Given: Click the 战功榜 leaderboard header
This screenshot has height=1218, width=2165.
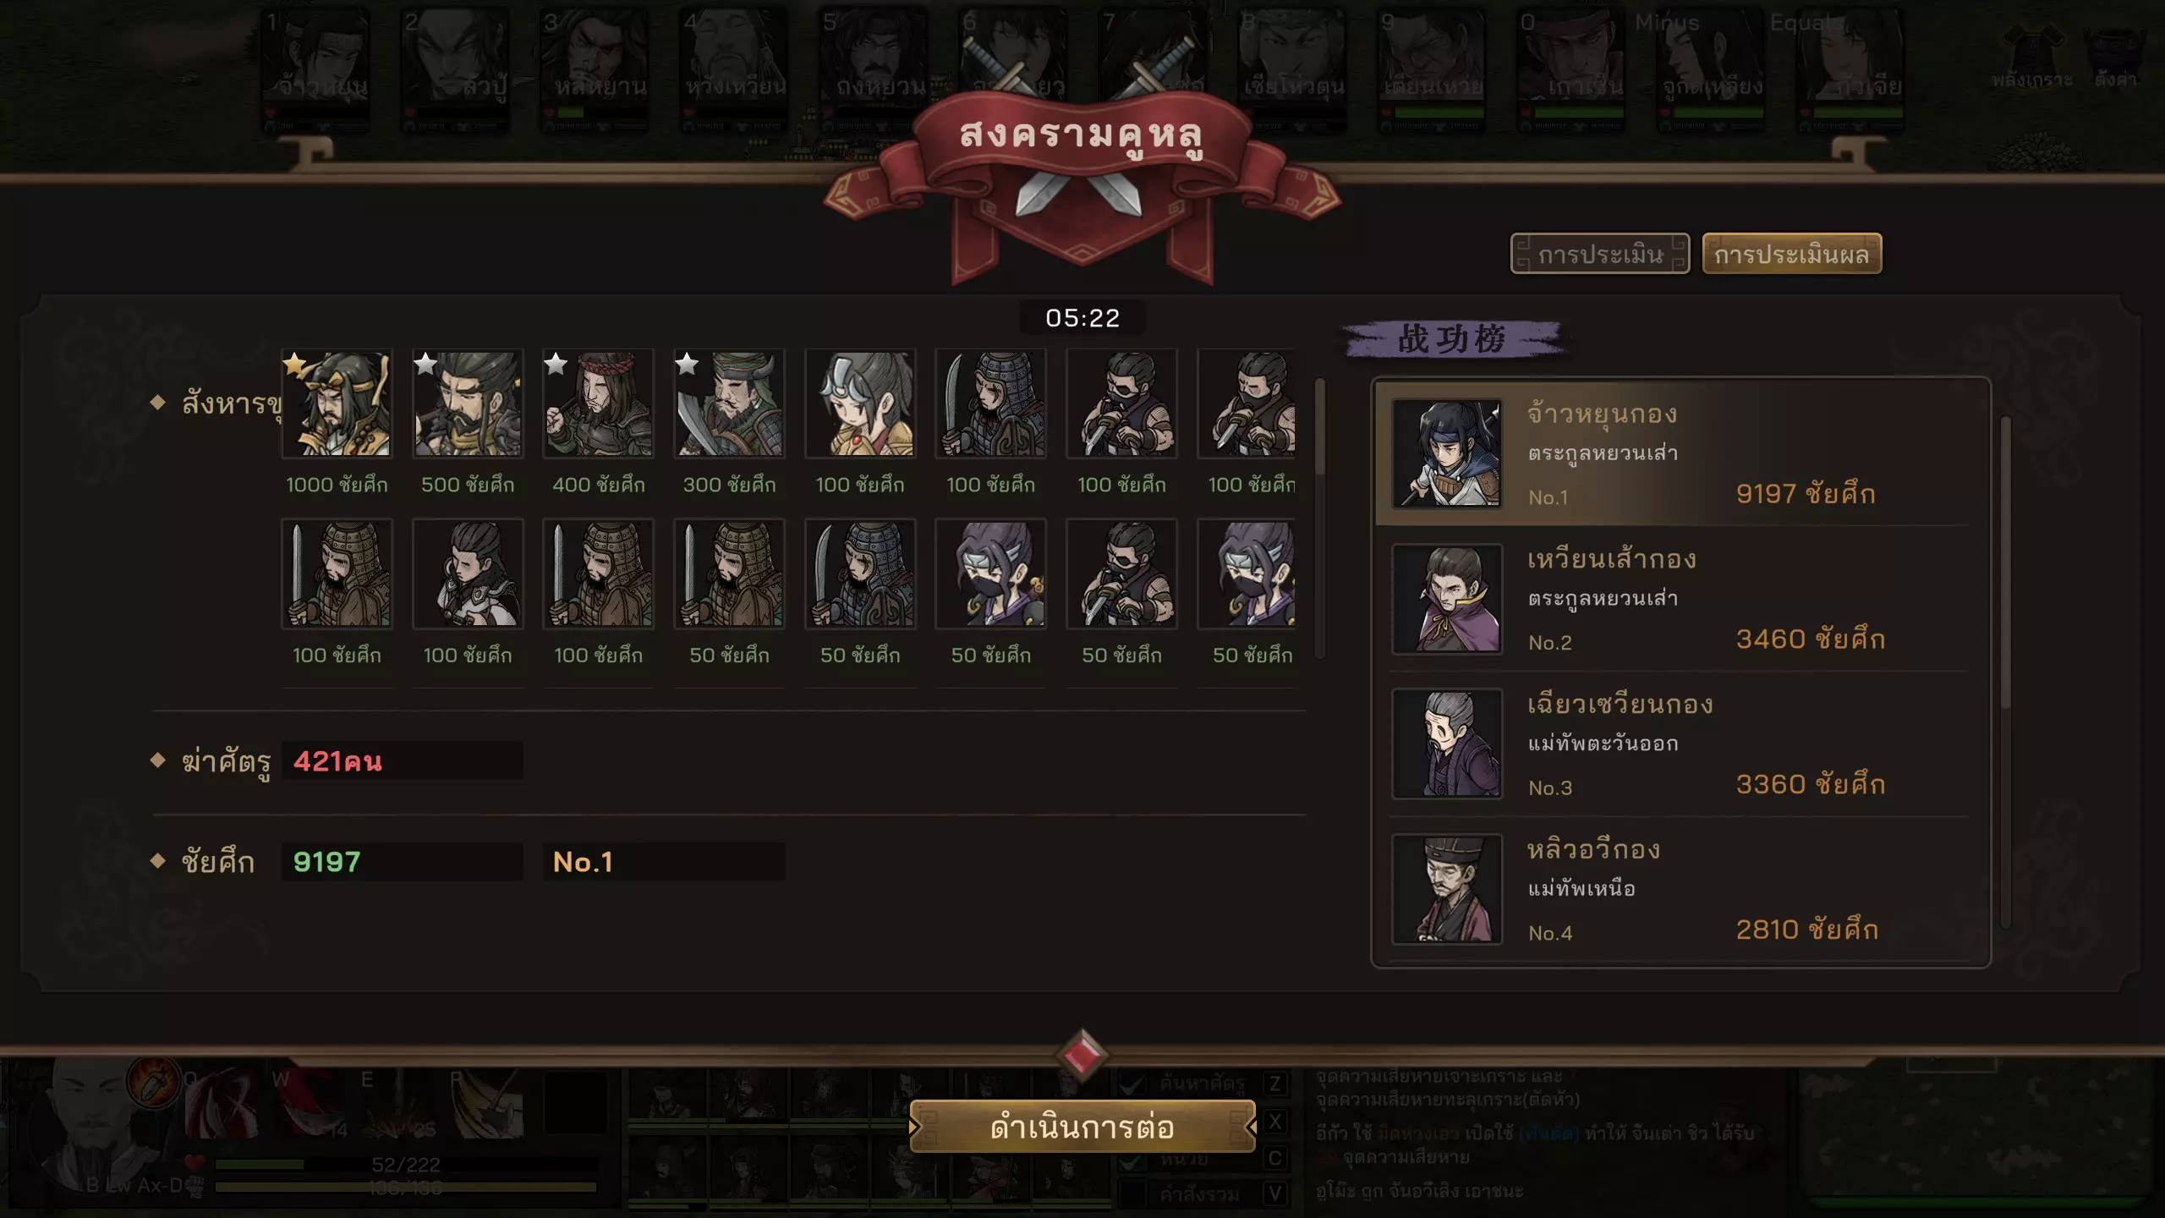Looking at the screenshot, I should click(x=1452, y=339).
